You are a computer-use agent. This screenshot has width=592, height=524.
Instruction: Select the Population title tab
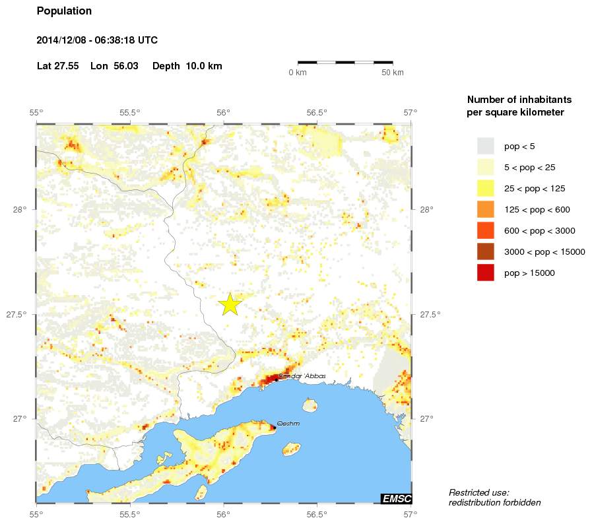point(64,11)
